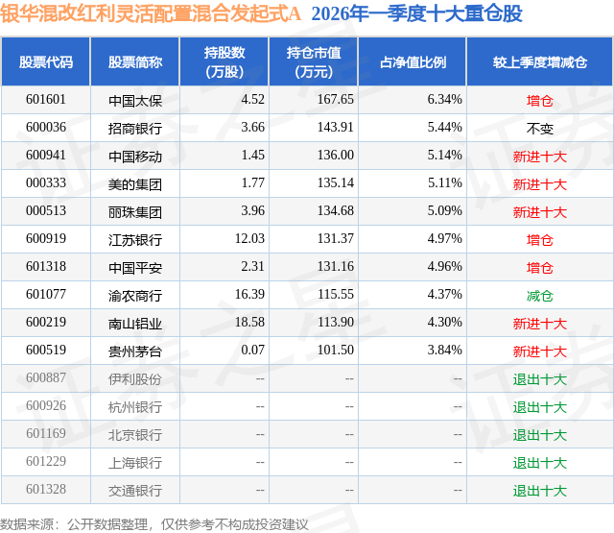Click 增仓 status for 江苏银行
The width and height of the screenshot is (614, 533).
coord(540,240)
